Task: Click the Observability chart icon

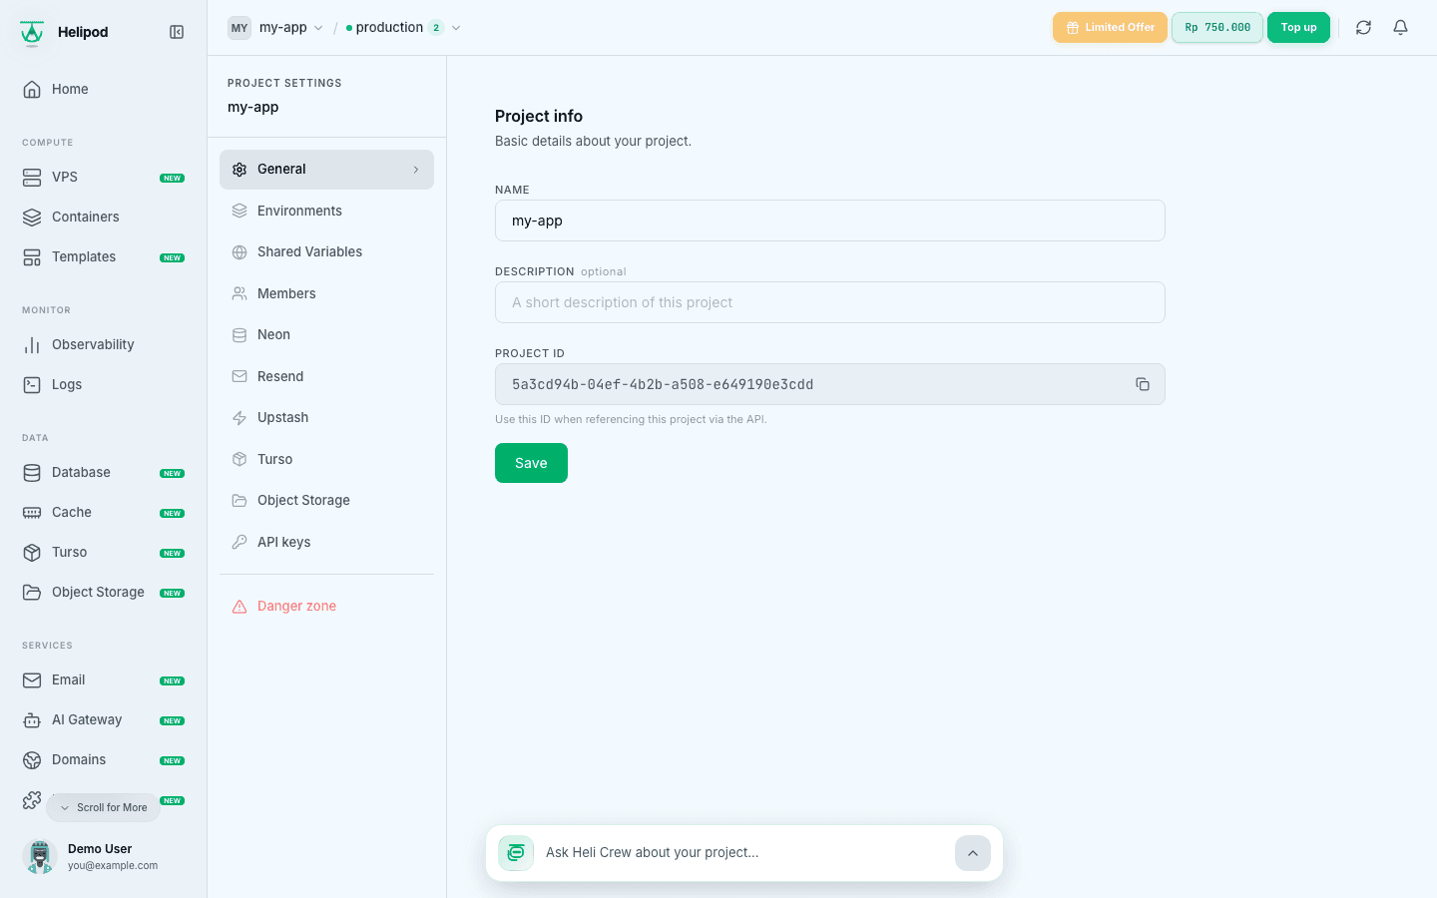Action: click(x=32, y=344)
